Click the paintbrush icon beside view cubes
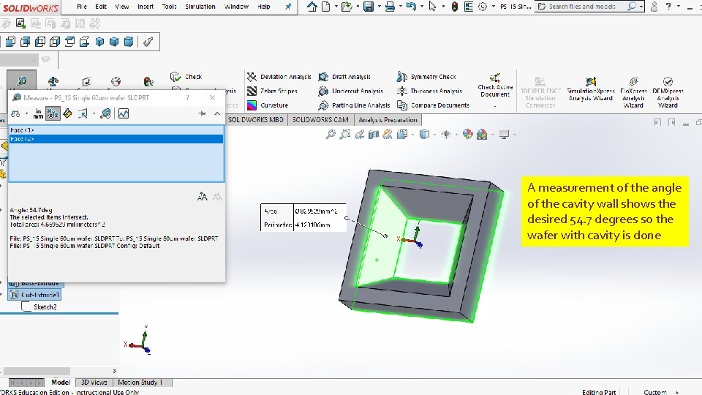This screenshot has width=702, height=395. (148, 42)
